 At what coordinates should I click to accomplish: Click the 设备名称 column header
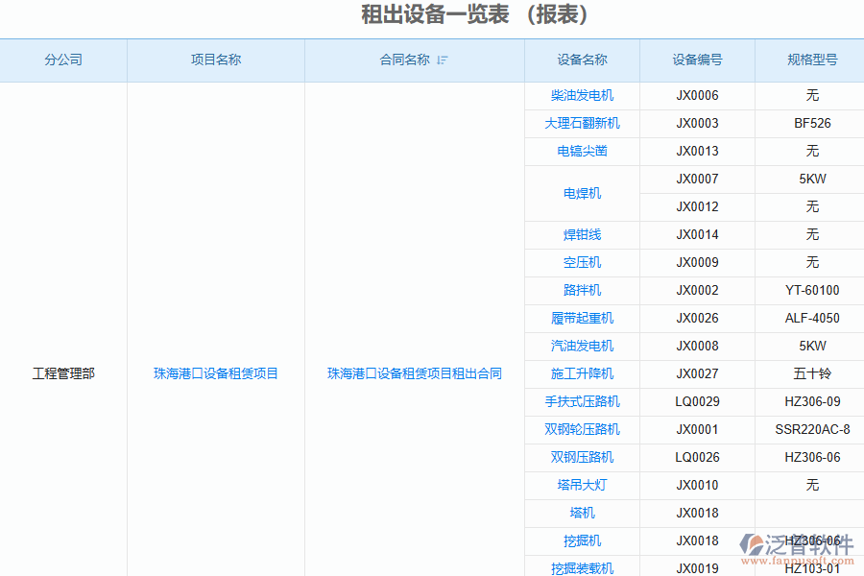point(582,60)
